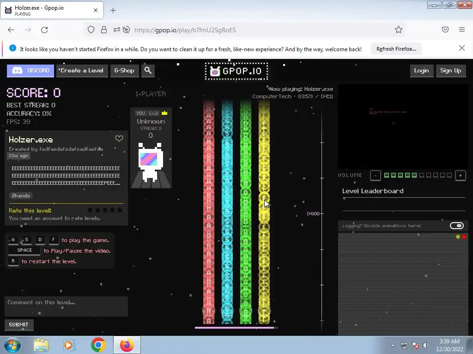This screenshot has height=354, width=473.
Task: Click the permissions icon in address bar
Action: (x=117, y=30)
